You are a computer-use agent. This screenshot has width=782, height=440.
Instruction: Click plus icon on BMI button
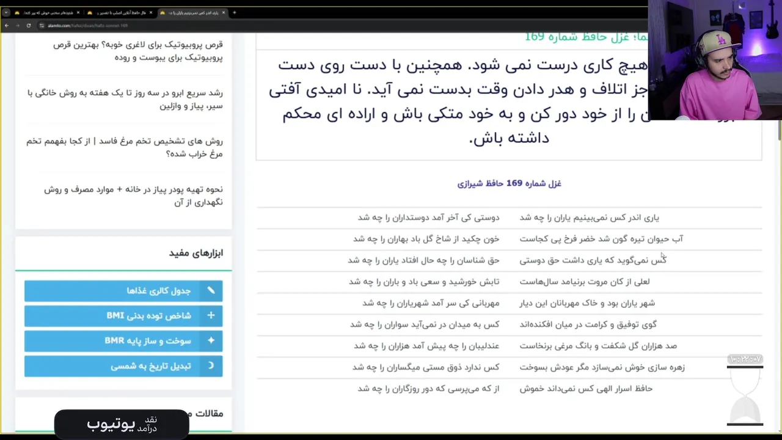click(211, 315)
